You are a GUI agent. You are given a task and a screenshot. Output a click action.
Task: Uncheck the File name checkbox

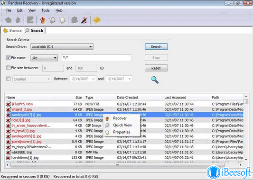(8, 57)
